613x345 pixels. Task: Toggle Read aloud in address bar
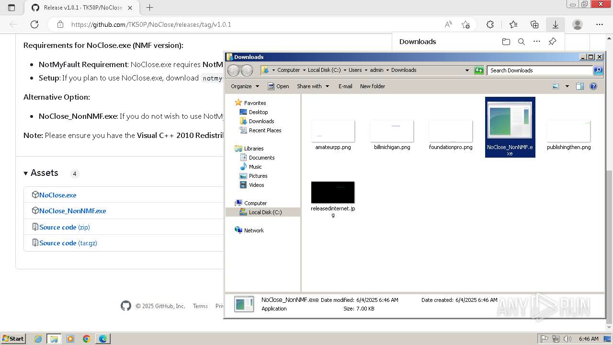tap(448, 24)
